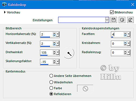The height and width of the screenshot is (101, 136).
Task: Open Vertikalversatz slider popup arrow
Action: [58, 44]
